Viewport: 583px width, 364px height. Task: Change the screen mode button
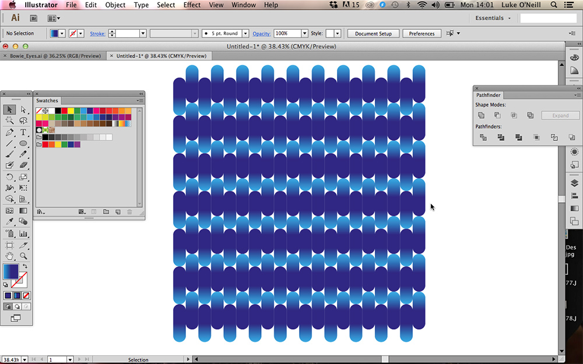[16, 319]
